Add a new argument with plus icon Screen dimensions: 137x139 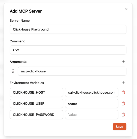(123, 62)
